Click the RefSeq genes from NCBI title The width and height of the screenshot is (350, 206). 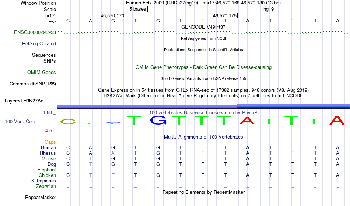click(x=204, y=38)
